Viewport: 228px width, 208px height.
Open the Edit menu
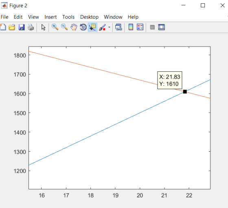(x=18, y=17)
